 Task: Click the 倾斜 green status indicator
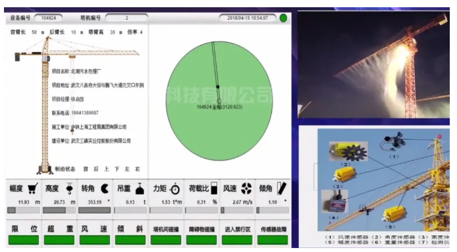click(x=130, y=240)
